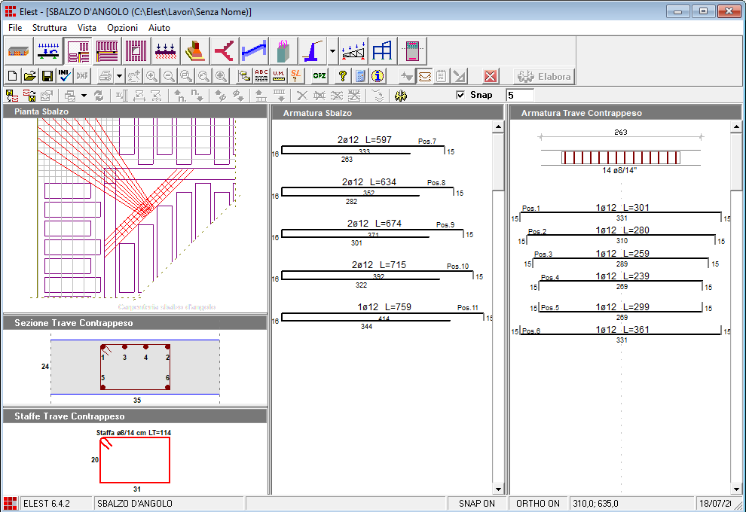Image resolution: width=746 pixels, height=512 pixels.
Task: Open the calculator icon in toolbar
Action: point(360,76)
